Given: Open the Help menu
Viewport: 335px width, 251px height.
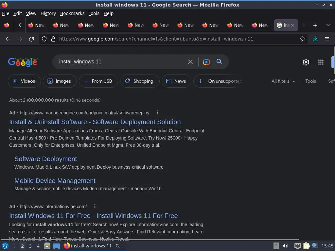Looking at the screenshot, I should tap(109, 13).
